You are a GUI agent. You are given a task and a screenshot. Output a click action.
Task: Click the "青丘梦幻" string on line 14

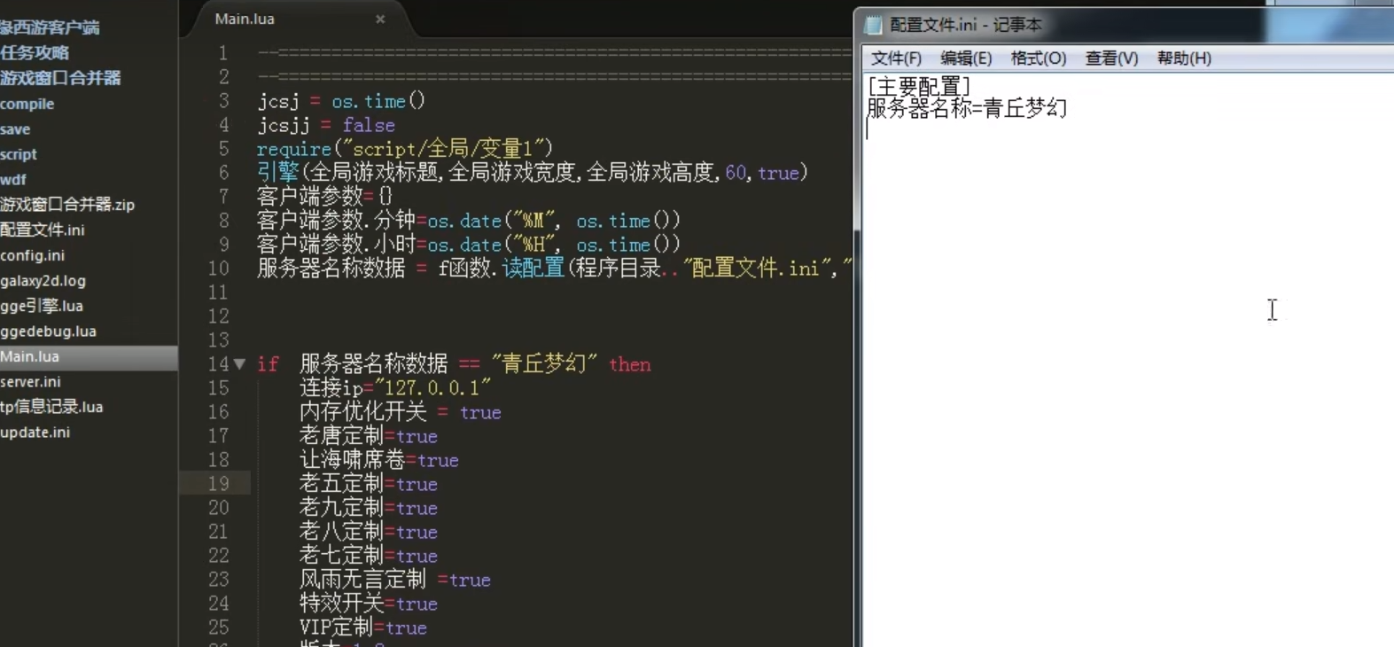coord(544,364)
